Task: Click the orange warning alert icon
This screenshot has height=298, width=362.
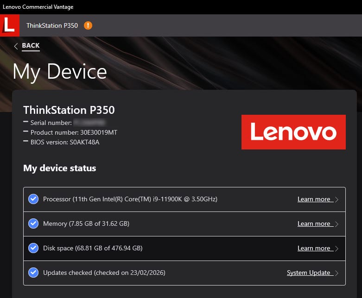Action: coord(88,25)
